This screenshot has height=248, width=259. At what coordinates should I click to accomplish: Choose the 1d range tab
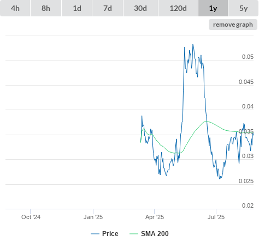coord(77,8)
